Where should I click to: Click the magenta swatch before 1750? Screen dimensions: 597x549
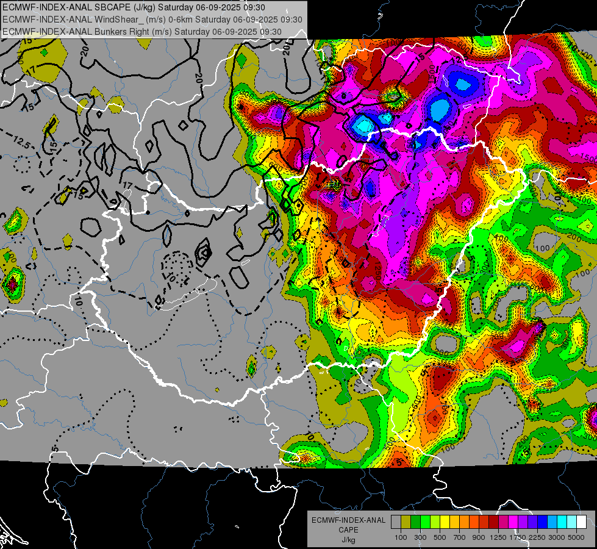pos(513,522)
